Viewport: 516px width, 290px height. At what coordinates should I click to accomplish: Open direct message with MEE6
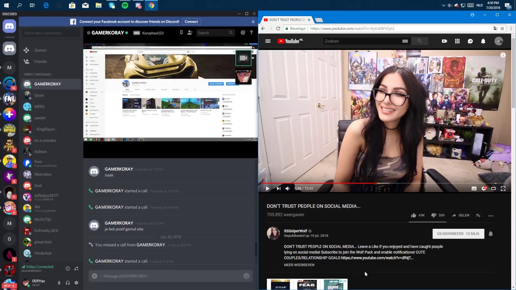(51, 107)
